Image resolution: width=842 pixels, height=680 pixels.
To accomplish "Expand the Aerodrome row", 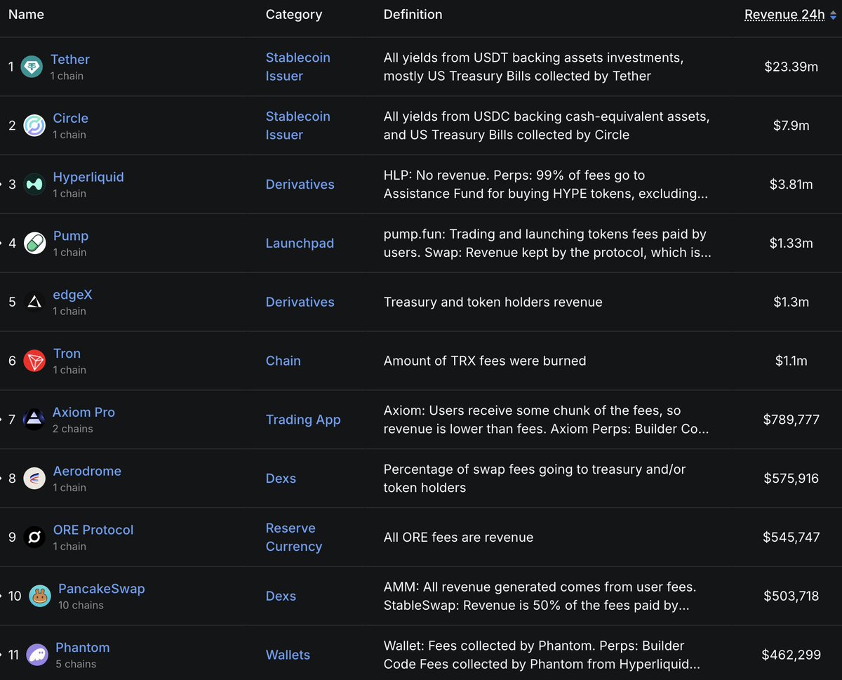I will tap(2, 479).
